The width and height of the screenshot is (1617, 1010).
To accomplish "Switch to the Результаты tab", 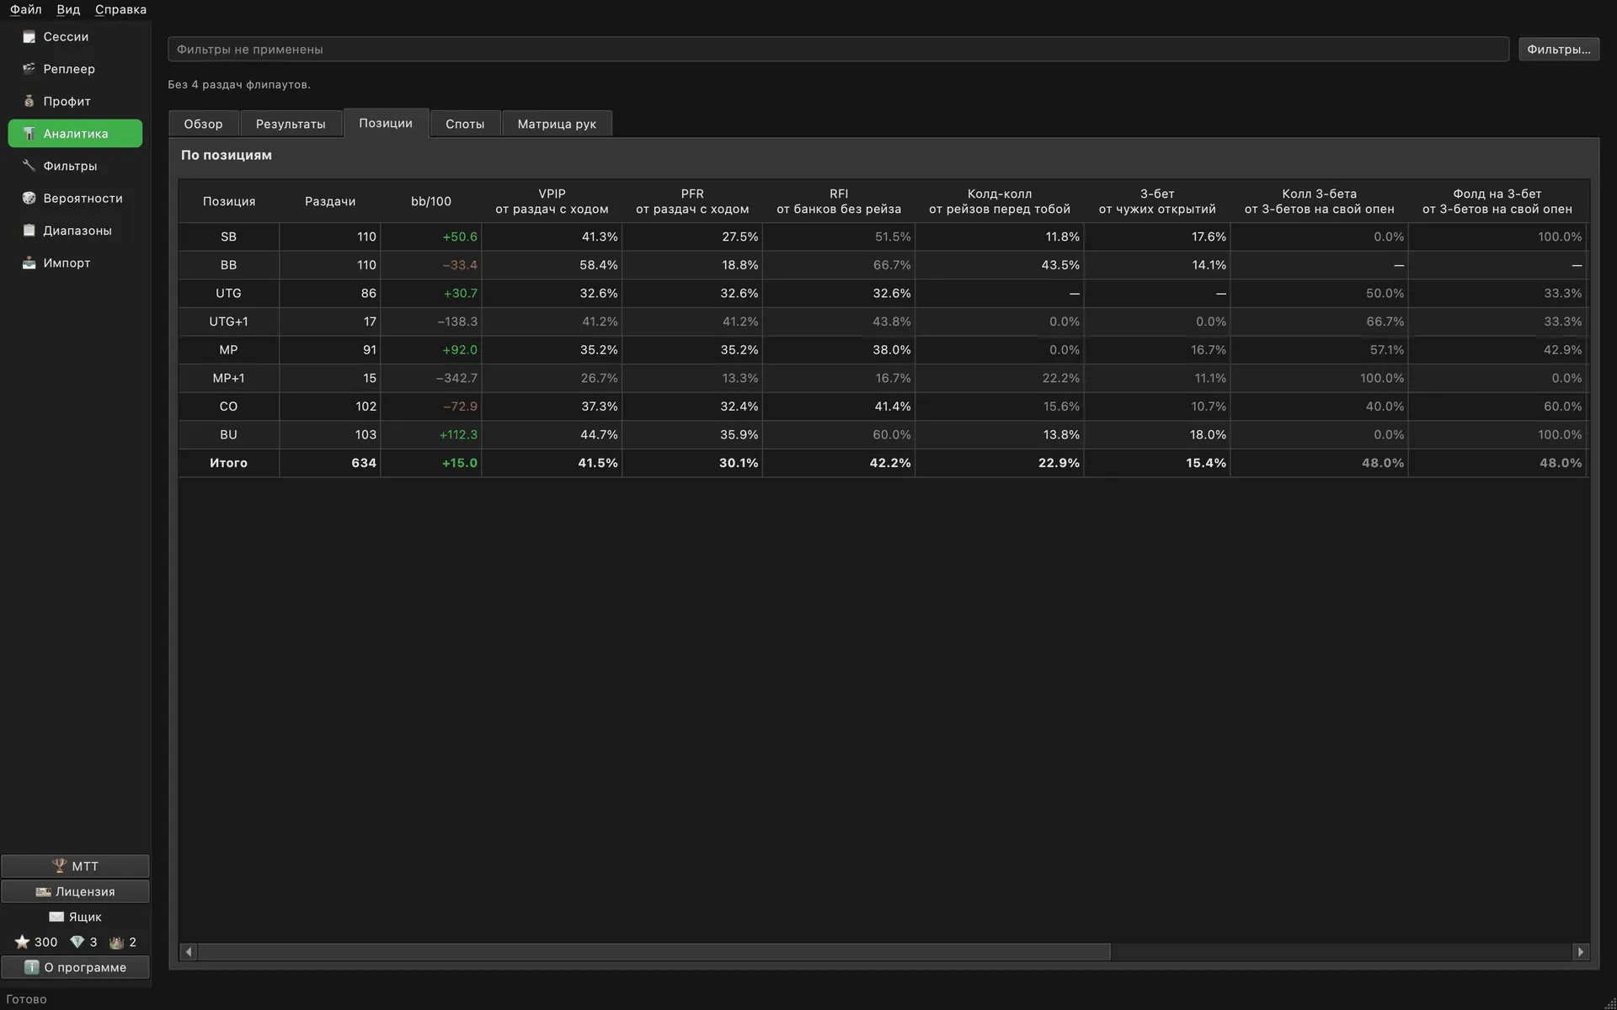I will point(291,124).
